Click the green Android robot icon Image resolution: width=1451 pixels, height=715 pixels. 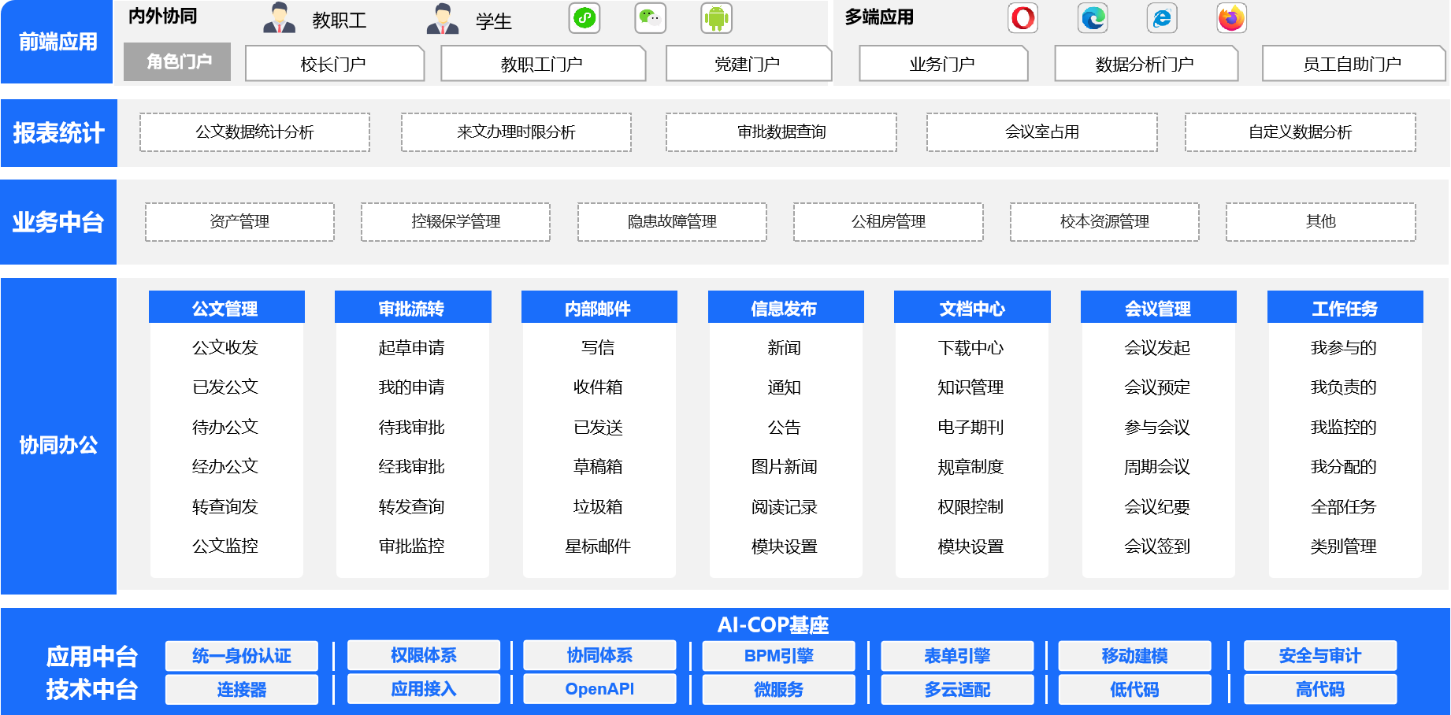pos(716,18)
